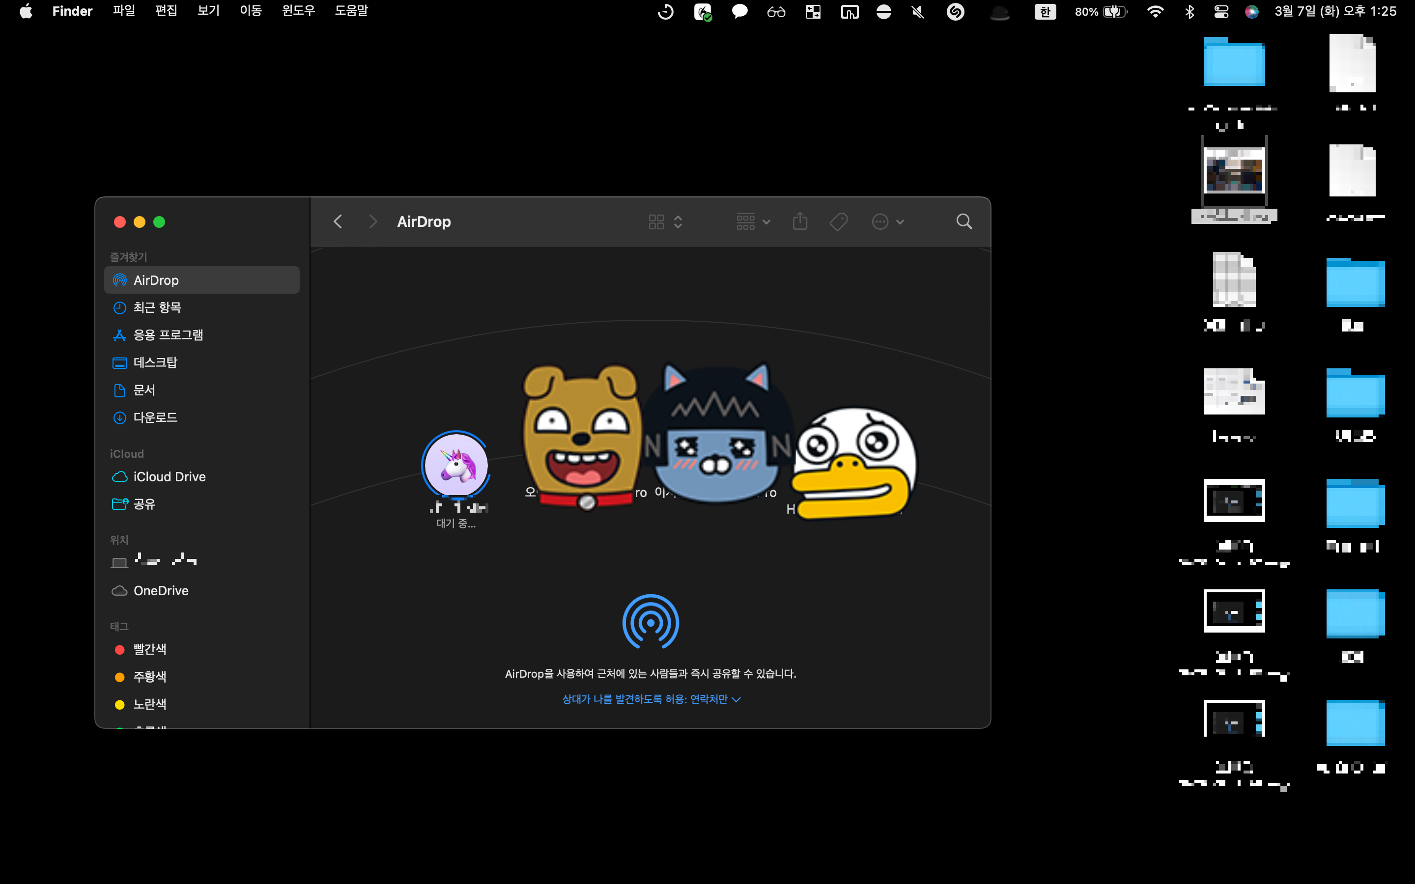This screenshot has width=1415, height=884.
Task: Expand the AirDrop discovery permission dropdown
Action: click(651, 699)
